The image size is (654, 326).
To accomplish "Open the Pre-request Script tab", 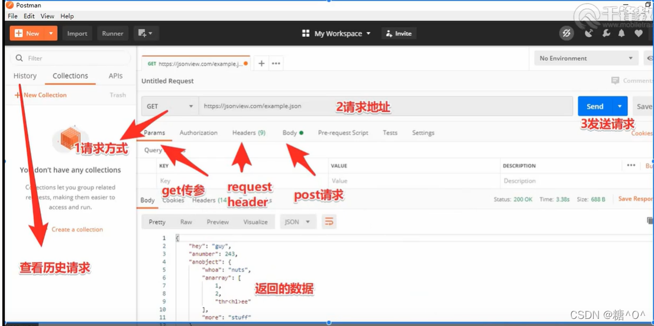I will click(x=343, y=133).
